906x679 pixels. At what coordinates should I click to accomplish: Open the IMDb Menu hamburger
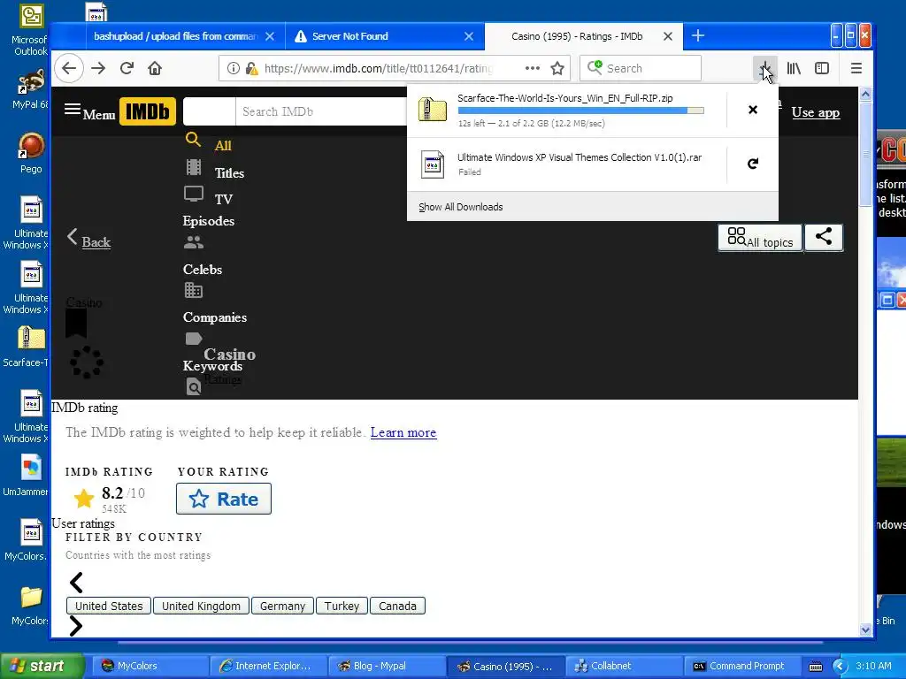(x=89, y=112)
